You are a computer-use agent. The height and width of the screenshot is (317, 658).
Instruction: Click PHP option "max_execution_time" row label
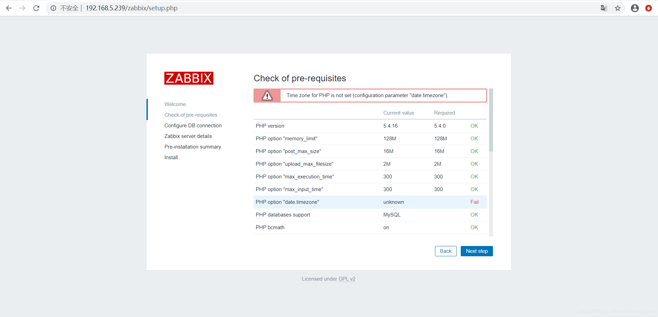pyautogui.click(x=295, y=177)
